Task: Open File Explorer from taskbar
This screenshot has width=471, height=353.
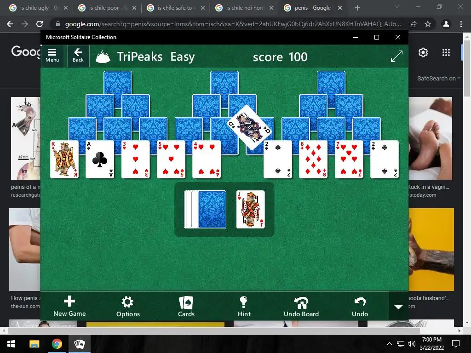Action: (34, 344)
